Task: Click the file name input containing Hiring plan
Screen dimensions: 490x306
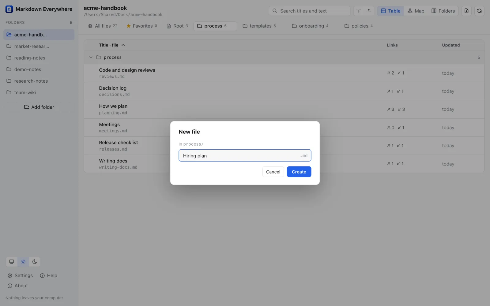Action: tap(245, 156)
